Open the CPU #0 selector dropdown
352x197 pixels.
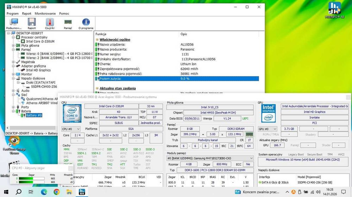point(71,129)
